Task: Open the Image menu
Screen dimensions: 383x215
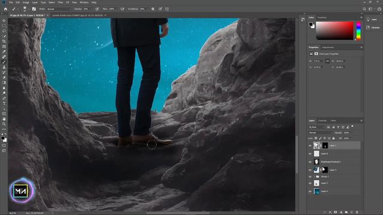Action: [x=26, y=2]
